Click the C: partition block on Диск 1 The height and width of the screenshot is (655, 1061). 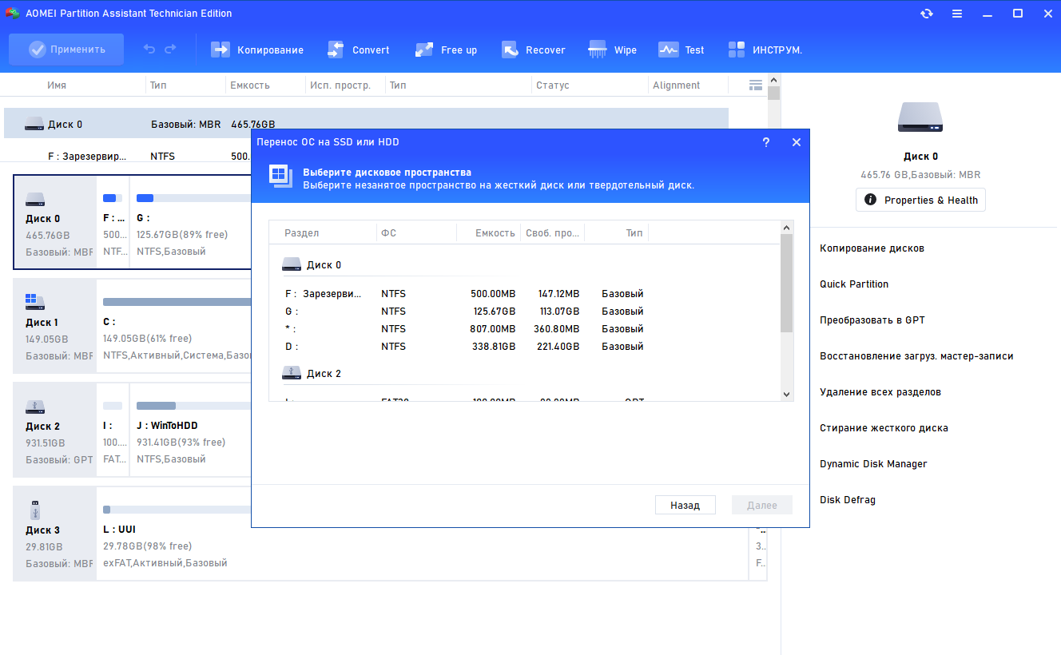[x=176, y=326]
